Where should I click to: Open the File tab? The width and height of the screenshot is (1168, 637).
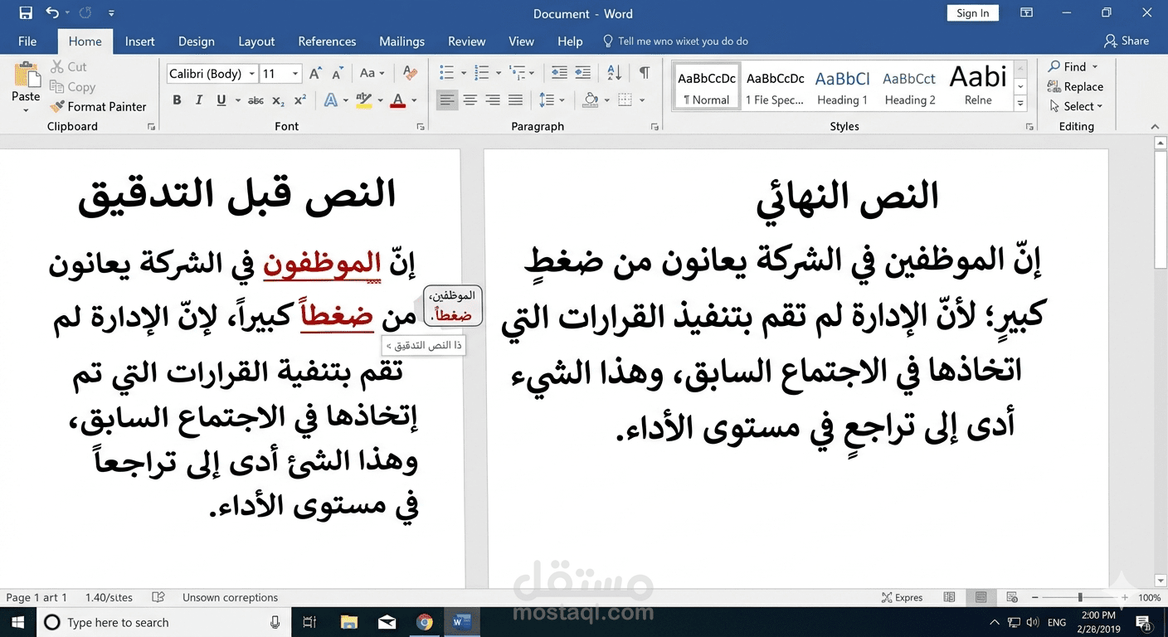coord(27,41)
